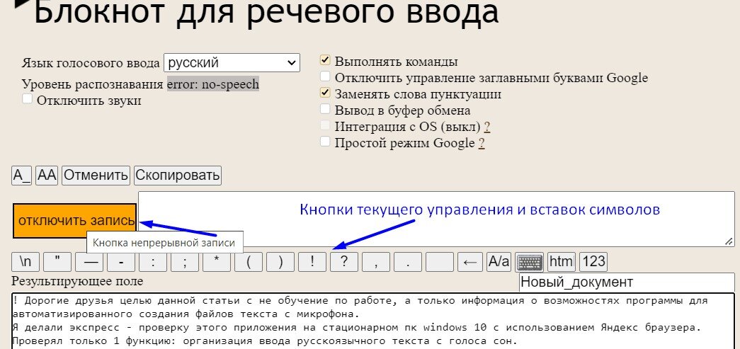Viewport: 740px width, 349px height.
Task: Insert a short hyphen symbol
Action: click(x=121, y=262)
